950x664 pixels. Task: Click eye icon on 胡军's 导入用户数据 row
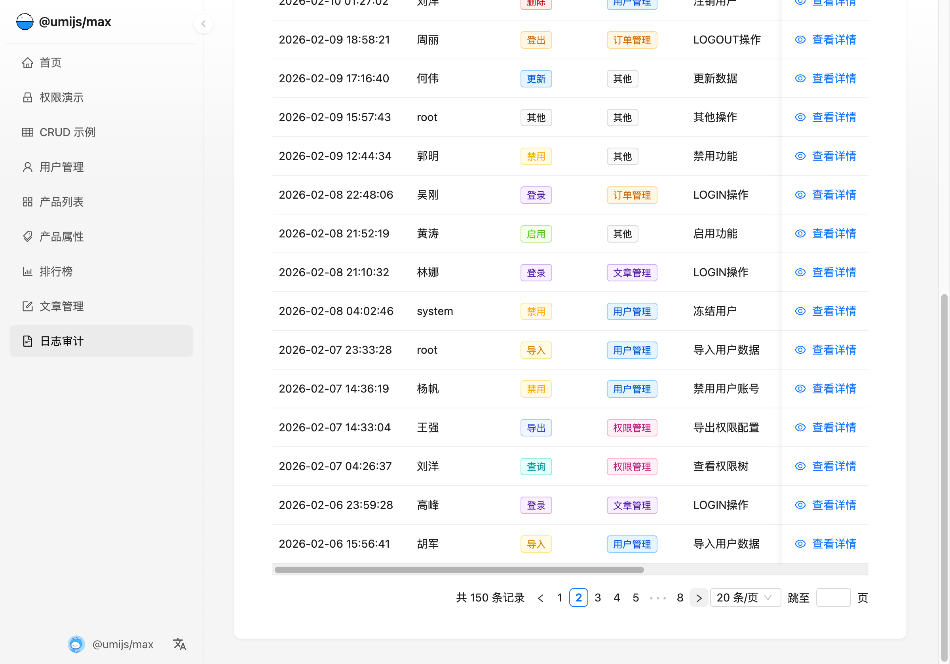[800, 544]
